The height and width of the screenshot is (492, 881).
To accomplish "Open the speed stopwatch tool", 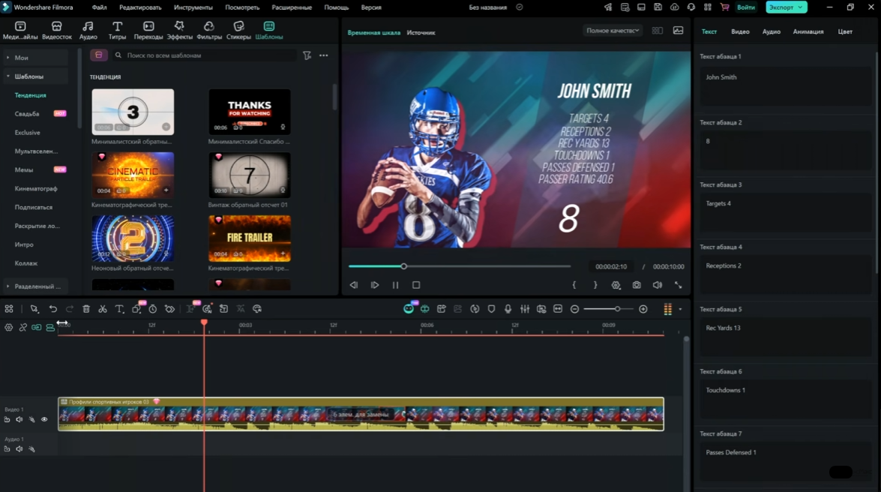I will [153, 309].
